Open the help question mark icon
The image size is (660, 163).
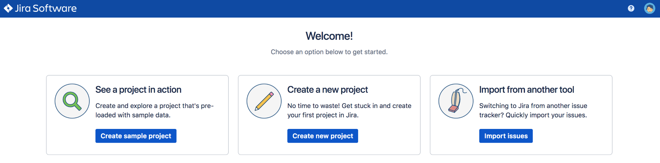pos(631,8)
